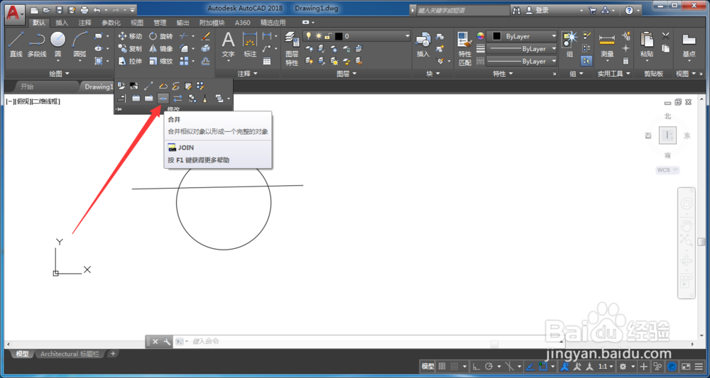Toggle 2D object snap in status bar
This screenshot has width=710, height=378.
point(543,366)
